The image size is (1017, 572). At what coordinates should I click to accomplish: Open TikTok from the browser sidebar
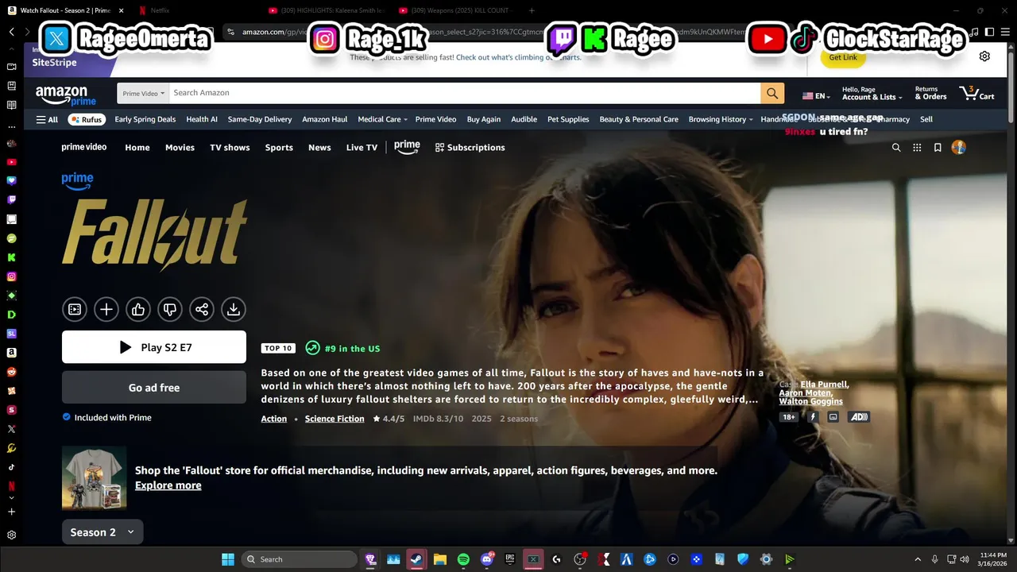[x=11, y=466]
